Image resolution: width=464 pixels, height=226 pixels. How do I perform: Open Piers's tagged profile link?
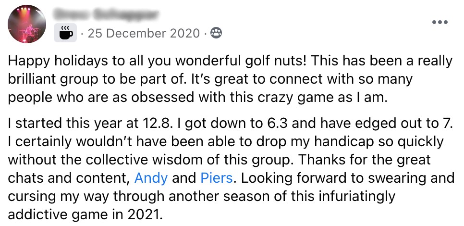(x=216, y=178)
